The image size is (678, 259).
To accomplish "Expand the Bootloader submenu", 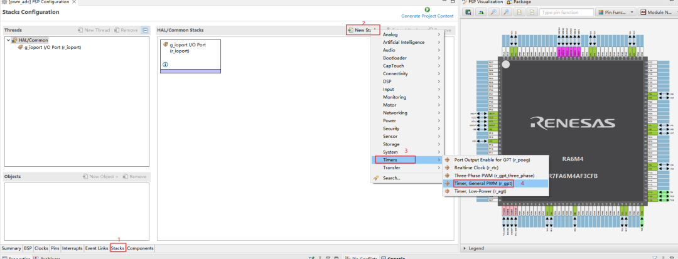I will 407,58.
